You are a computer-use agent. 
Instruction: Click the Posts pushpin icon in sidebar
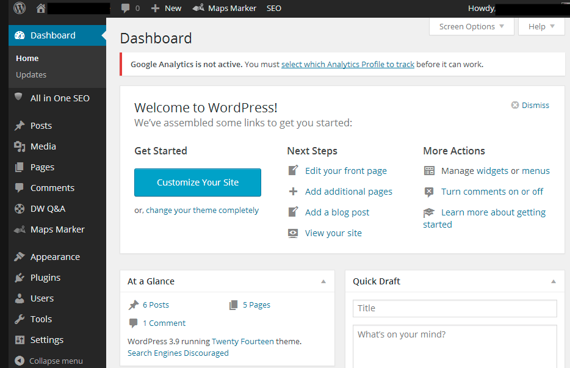20,126
